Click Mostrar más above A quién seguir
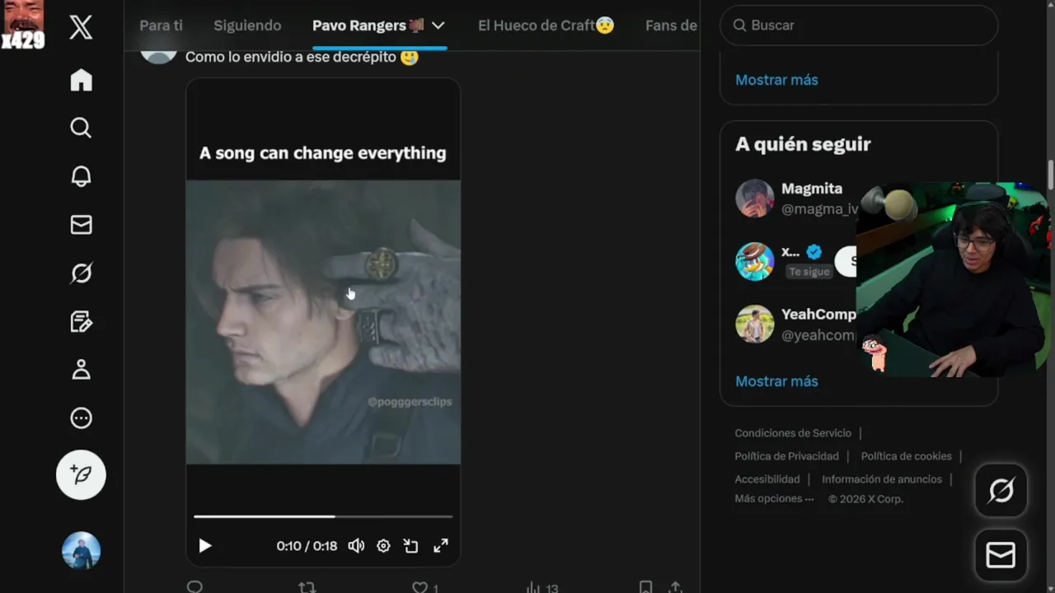1055x593 pixels. pyautogui.click(x=776, y=80)
